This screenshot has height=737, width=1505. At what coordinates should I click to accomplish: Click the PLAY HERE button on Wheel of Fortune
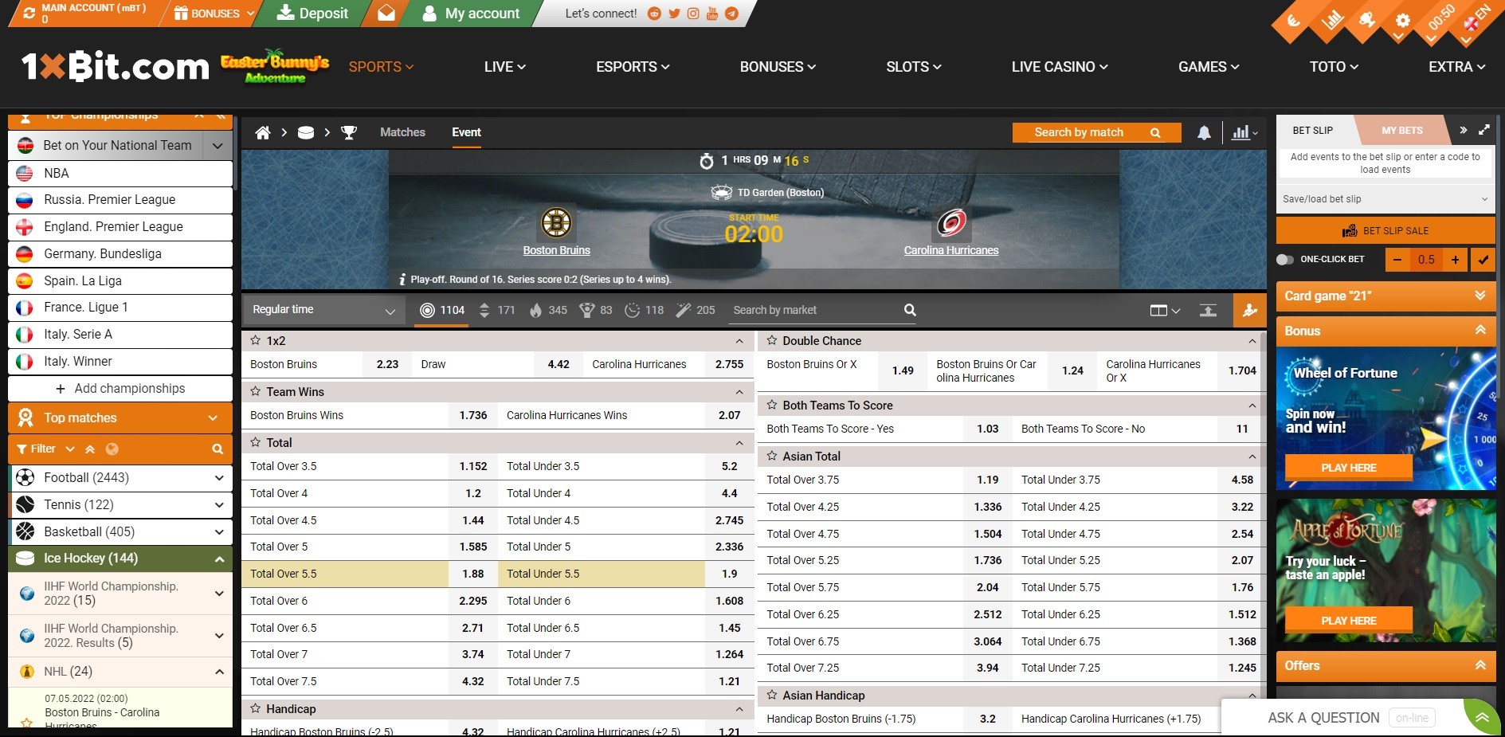[x=1347, y=468]
